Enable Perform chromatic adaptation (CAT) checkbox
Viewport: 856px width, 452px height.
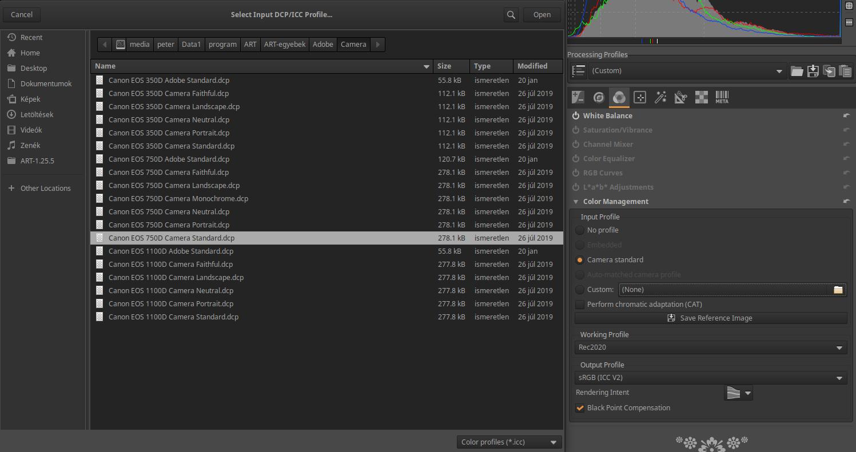coord(580,305)
